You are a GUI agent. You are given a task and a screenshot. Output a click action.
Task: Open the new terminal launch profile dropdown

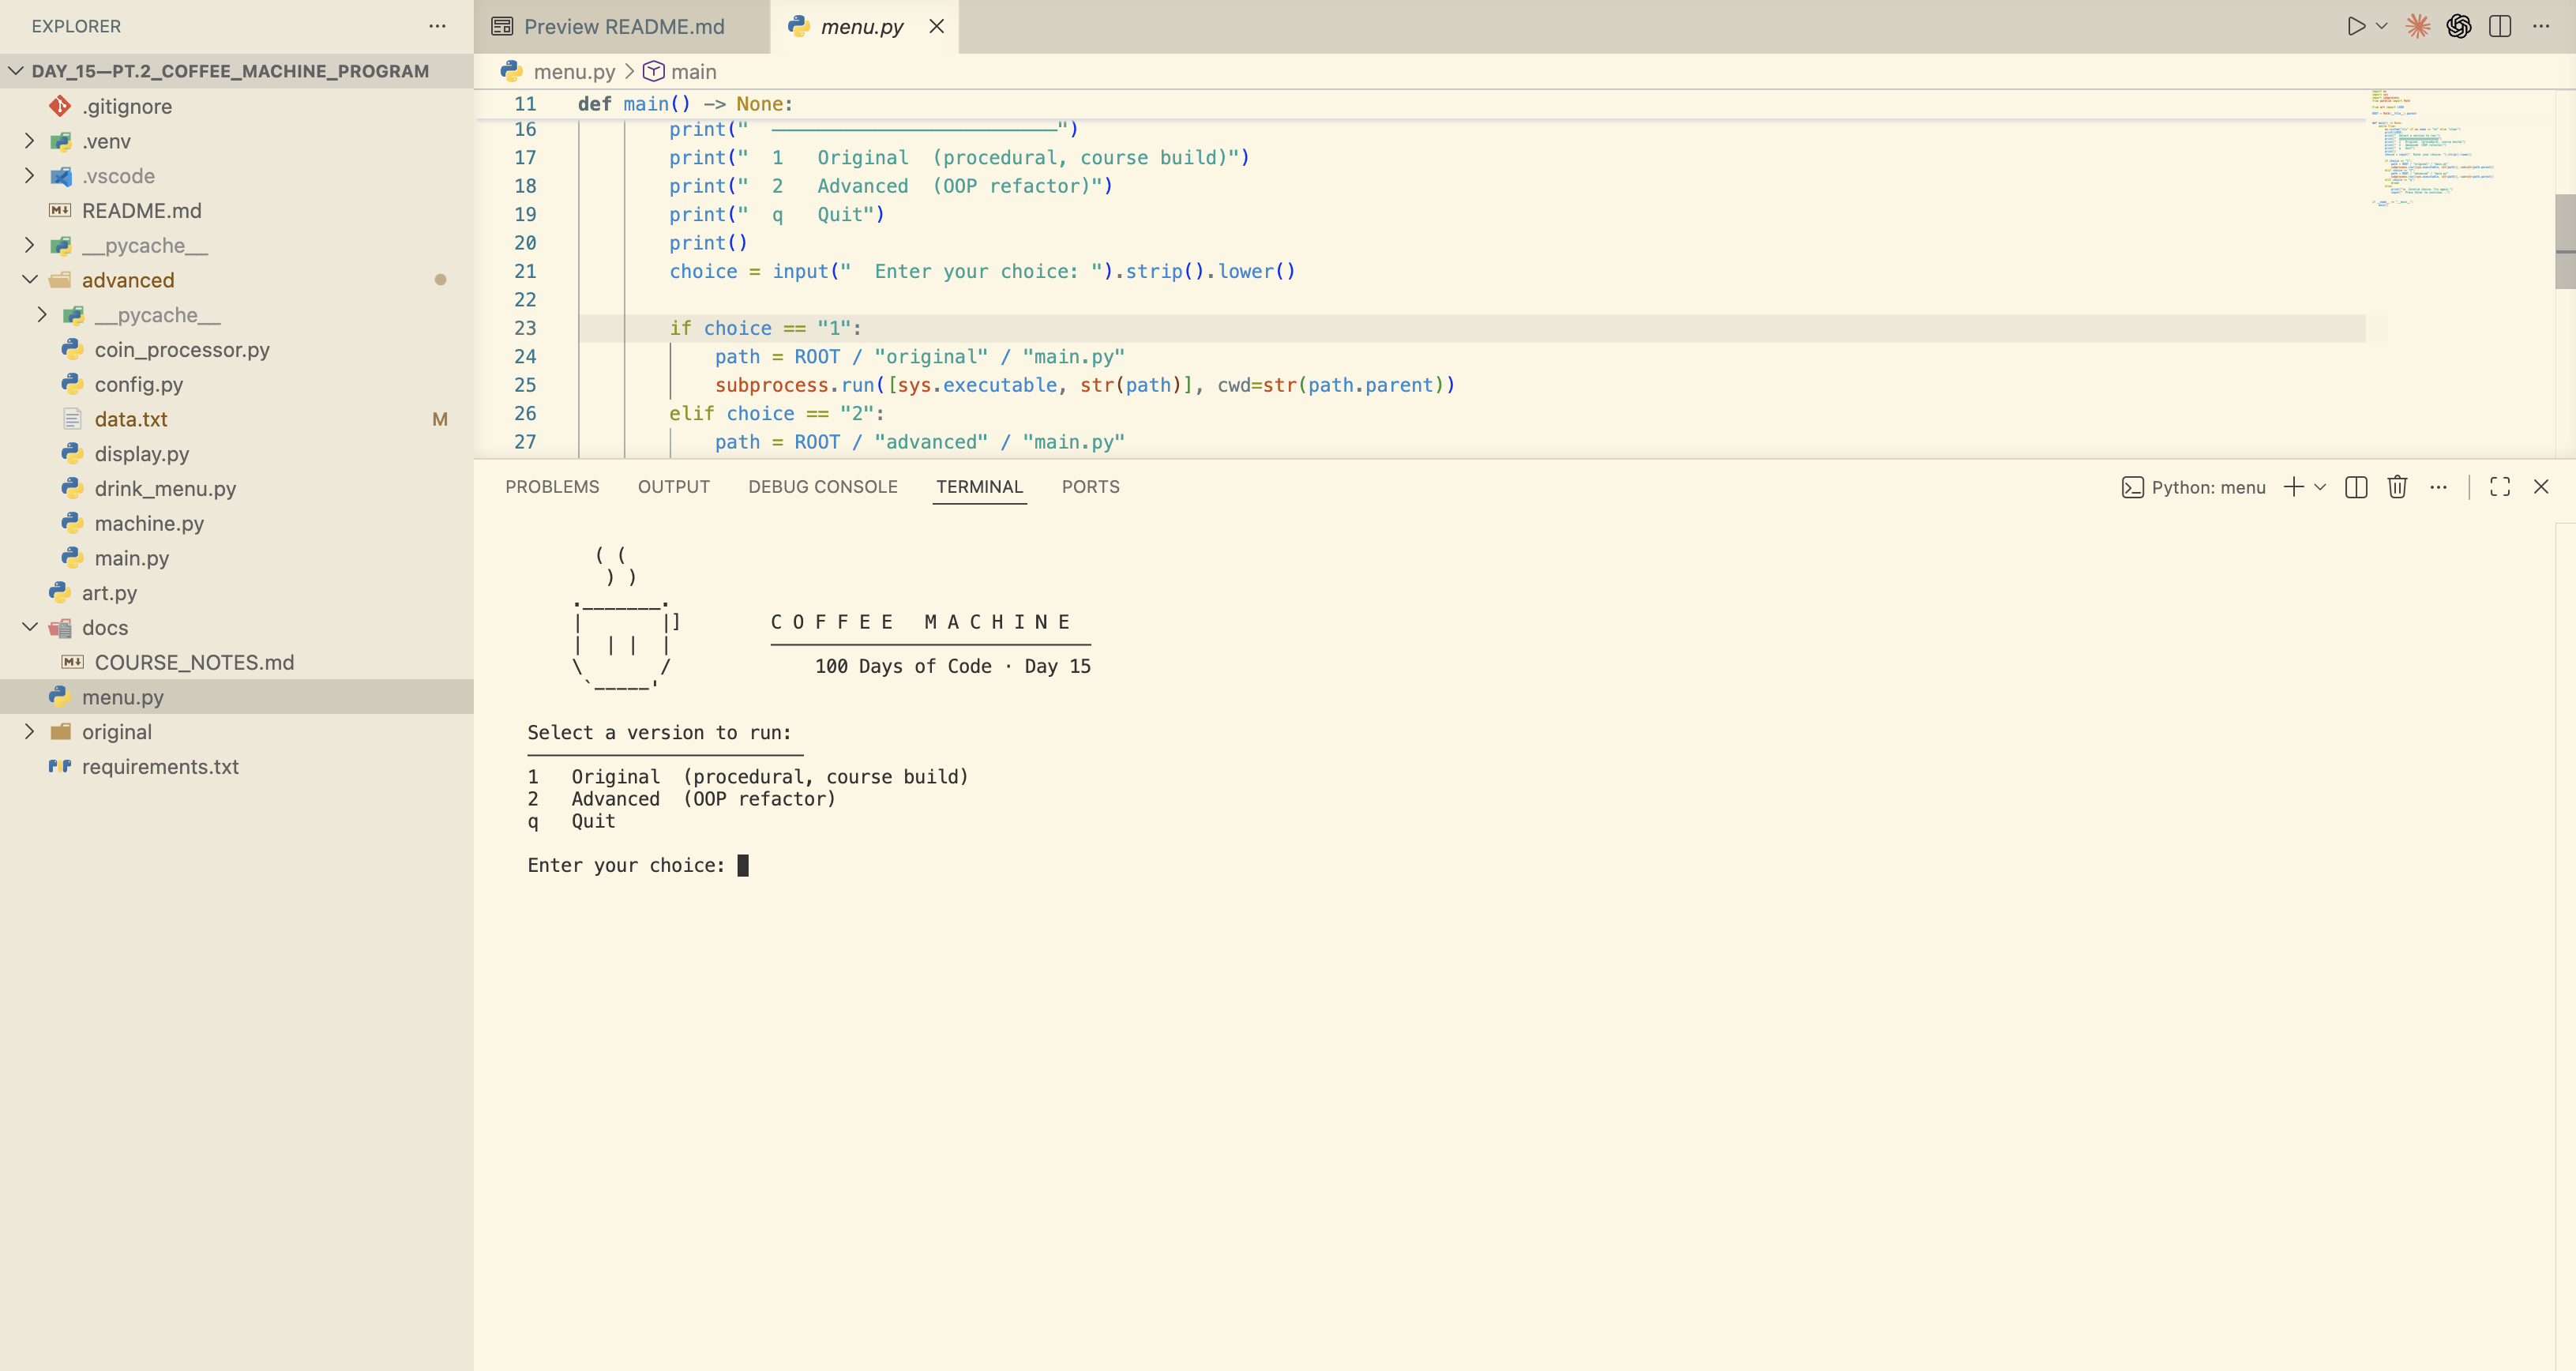pyautogui.click(x=2320, y=487)
